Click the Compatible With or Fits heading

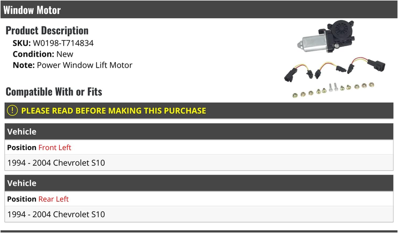pos(54,92)
